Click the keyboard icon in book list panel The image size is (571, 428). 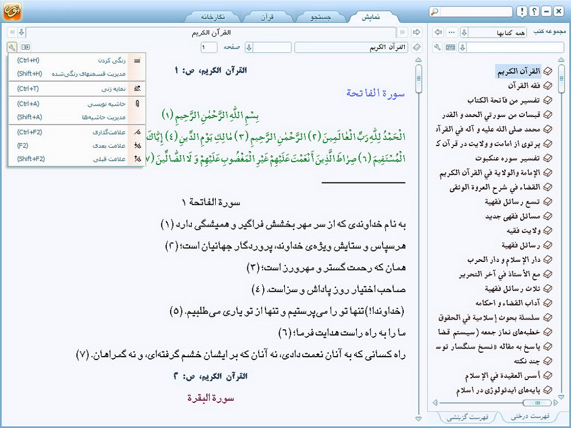[451, 47]
